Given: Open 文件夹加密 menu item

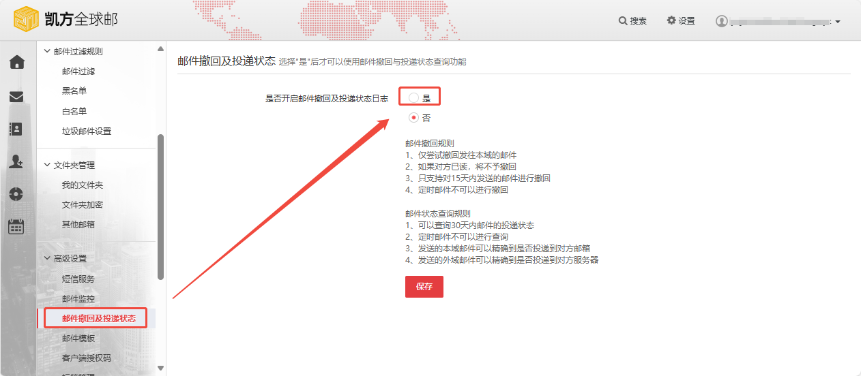Looking at the screenshot, I should pyautogui.click(x=83, y=205).
